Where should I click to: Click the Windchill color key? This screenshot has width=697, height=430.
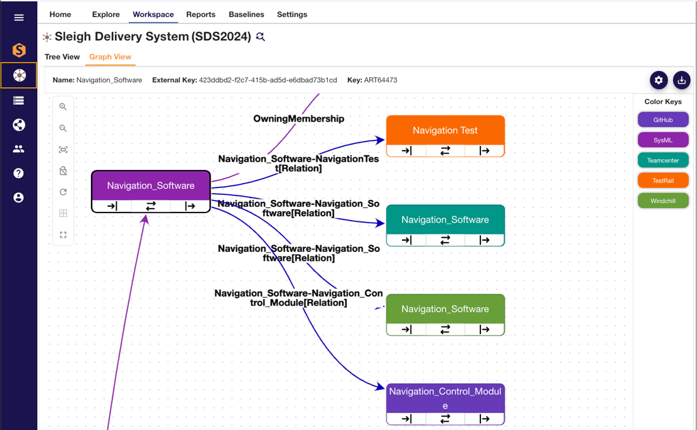click(662, 201)
